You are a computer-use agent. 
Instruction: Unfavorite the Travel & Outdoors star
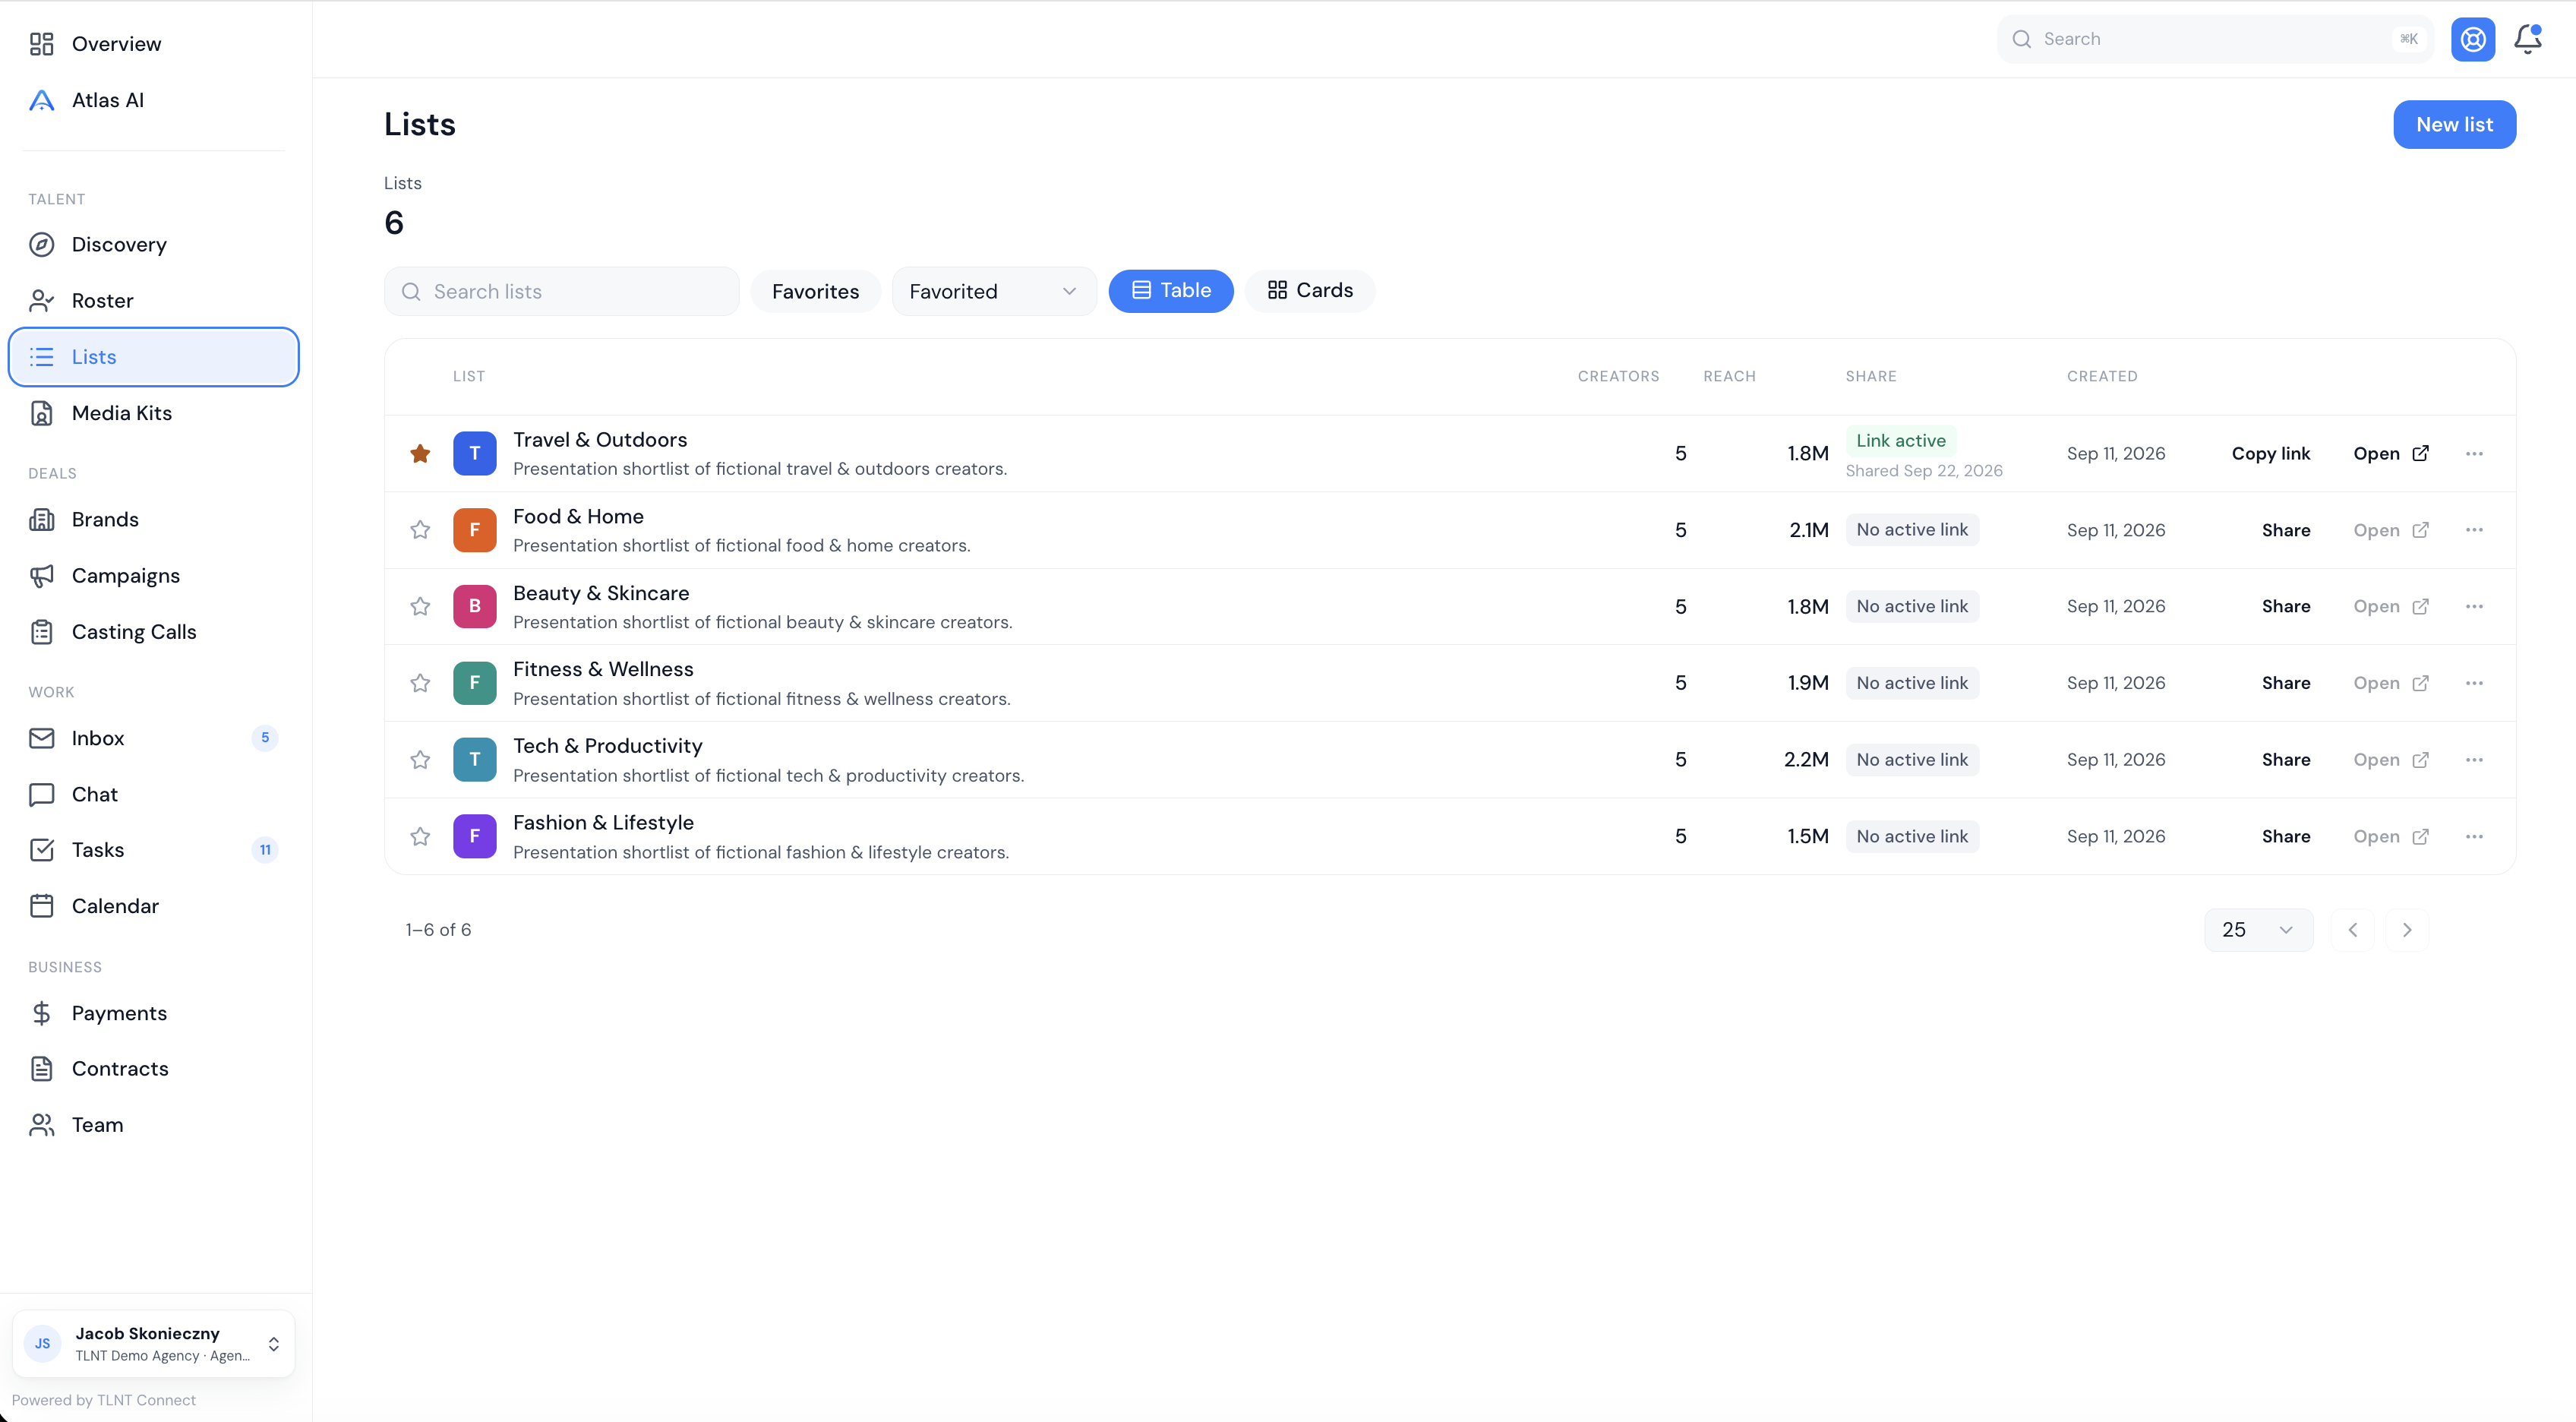click(420, 453)
